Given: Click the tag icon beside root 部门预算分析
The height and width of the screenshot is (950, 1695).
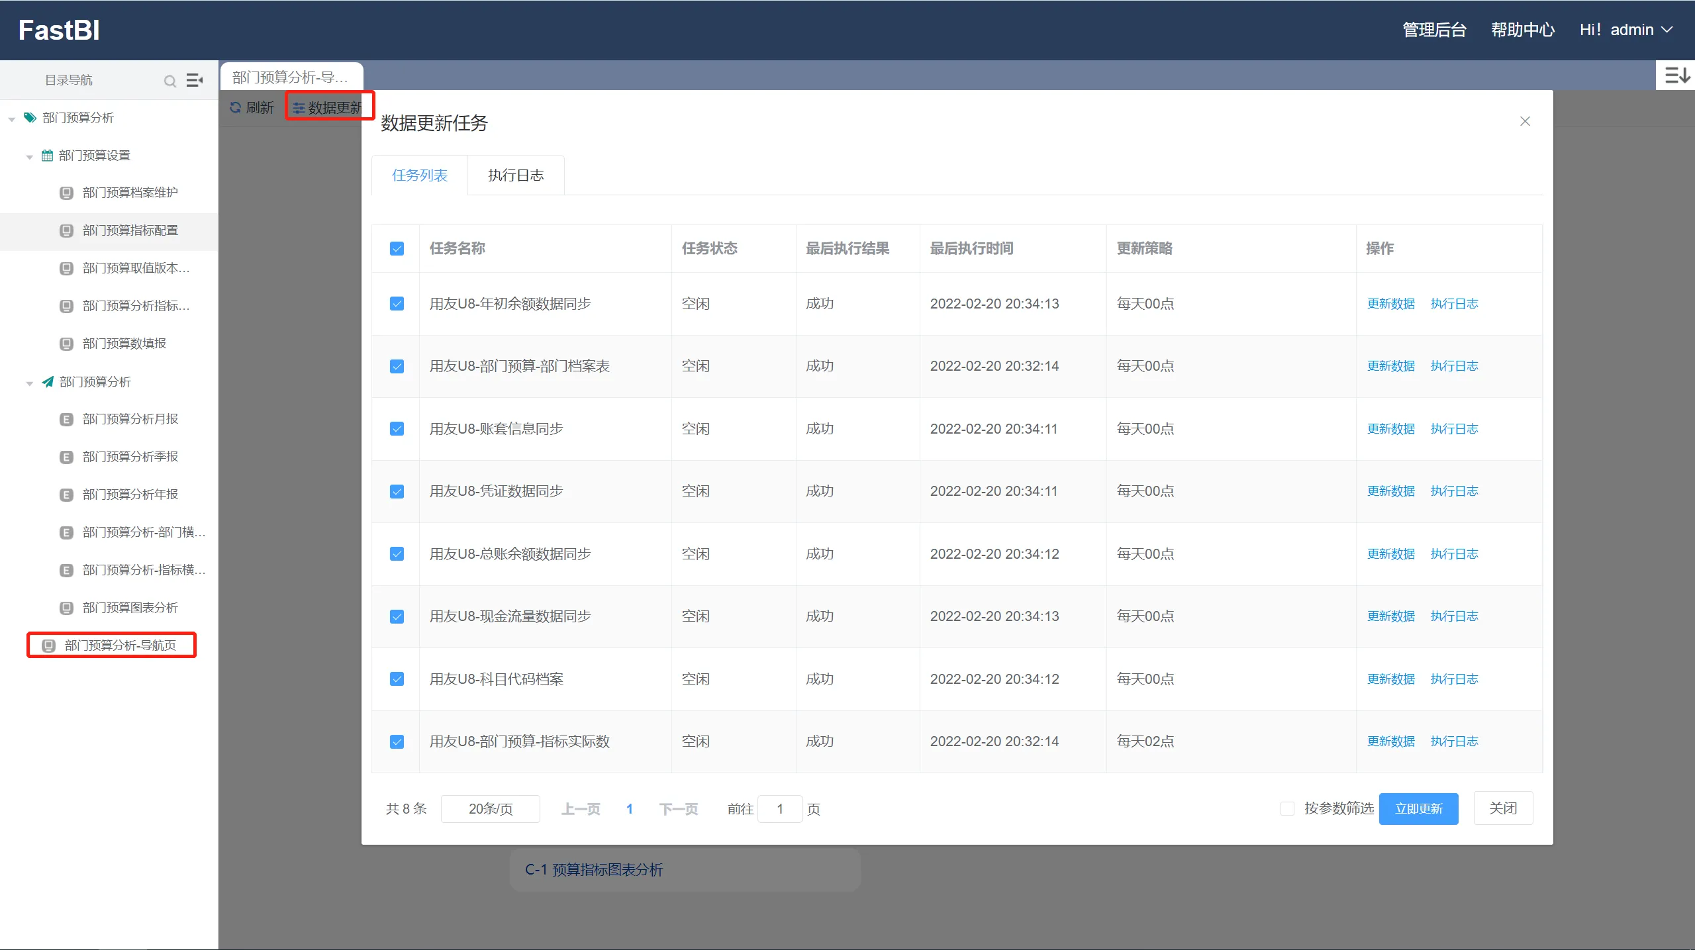Looking at the screenshot, I should click(x=30, y=118).
